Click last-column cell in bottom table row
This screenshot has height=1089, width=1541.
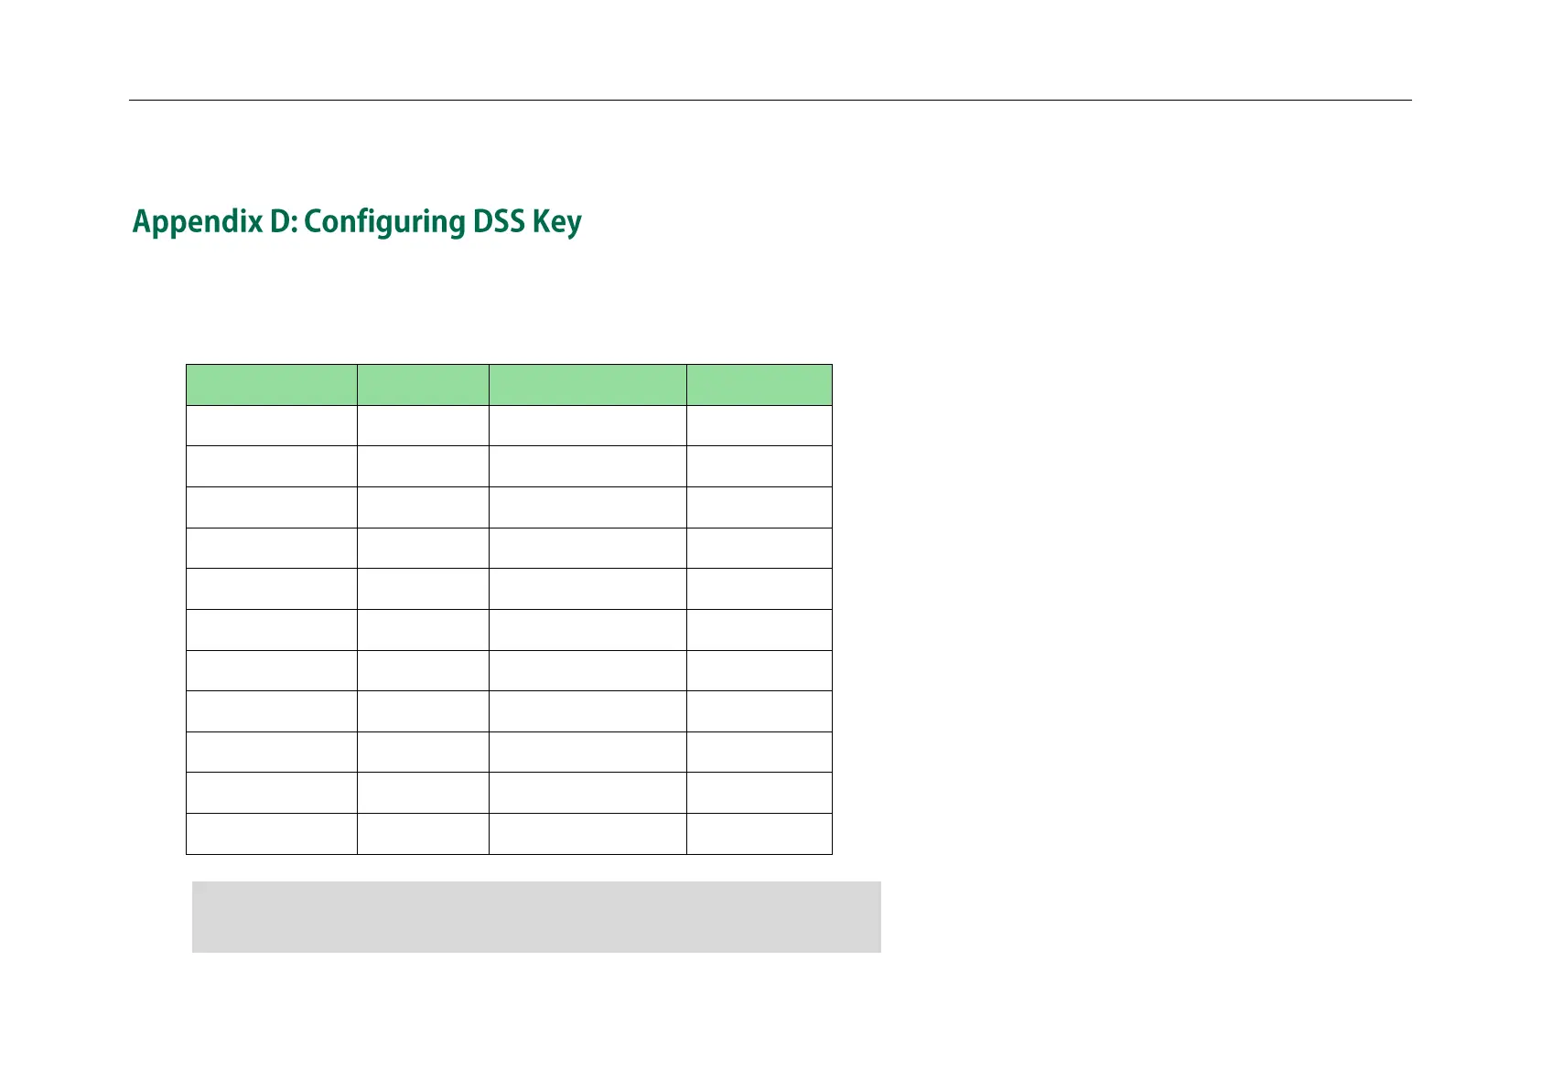coord(760,834)
